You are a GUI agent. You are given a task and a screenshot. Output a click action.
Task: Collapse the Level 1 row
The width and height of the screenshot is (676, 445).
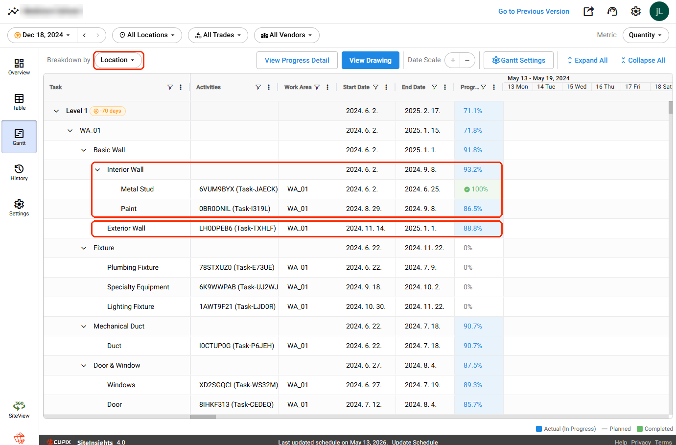point(56,111)
